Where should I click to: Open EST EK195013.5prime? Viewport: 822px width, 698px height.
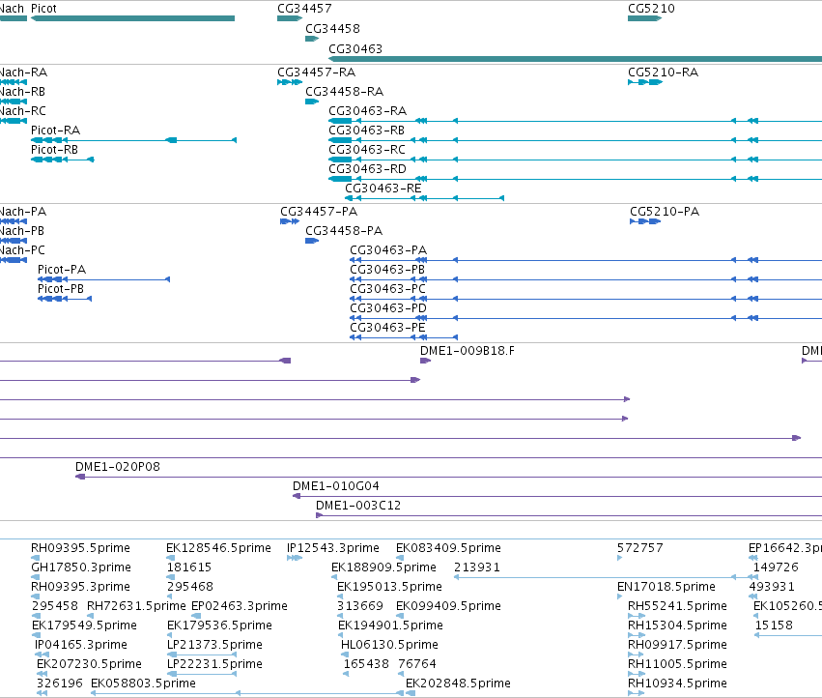click(389, 587)
